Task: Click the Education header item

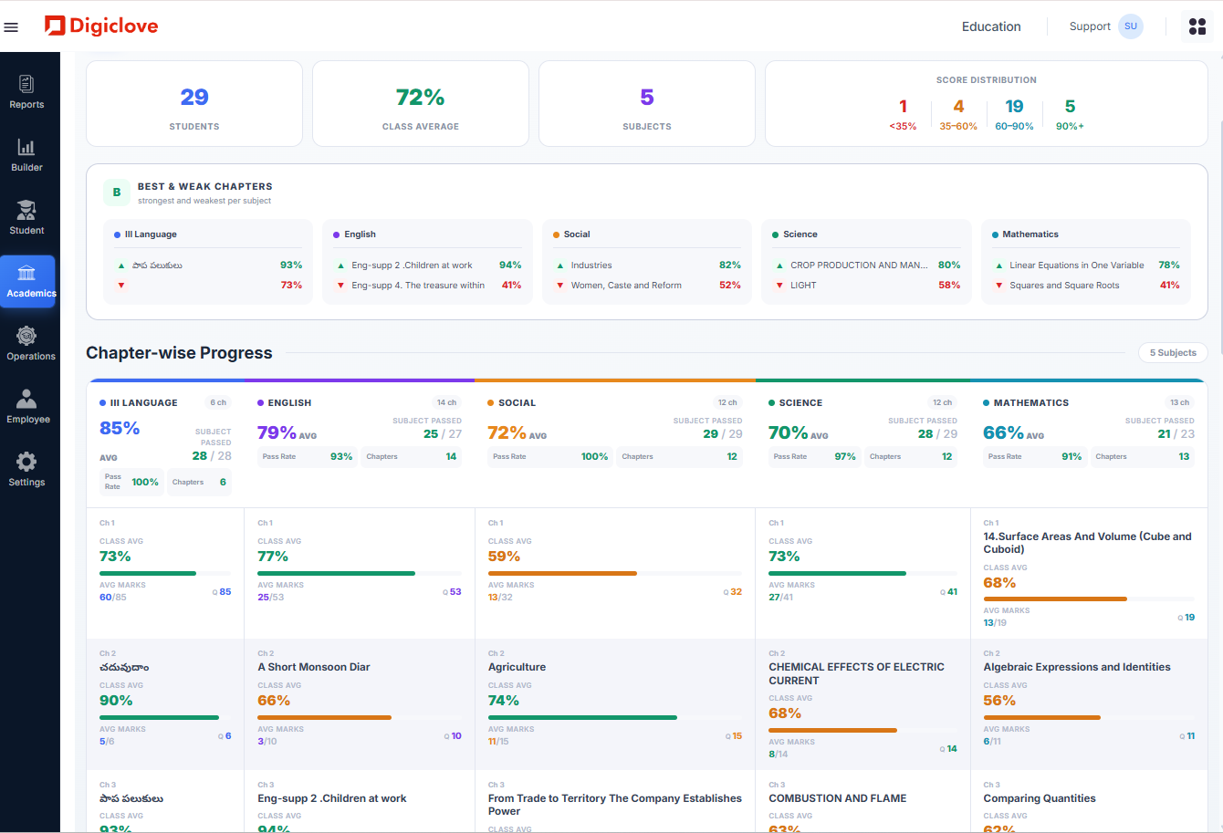Action: pyautogui.click(x=991, y=26)
